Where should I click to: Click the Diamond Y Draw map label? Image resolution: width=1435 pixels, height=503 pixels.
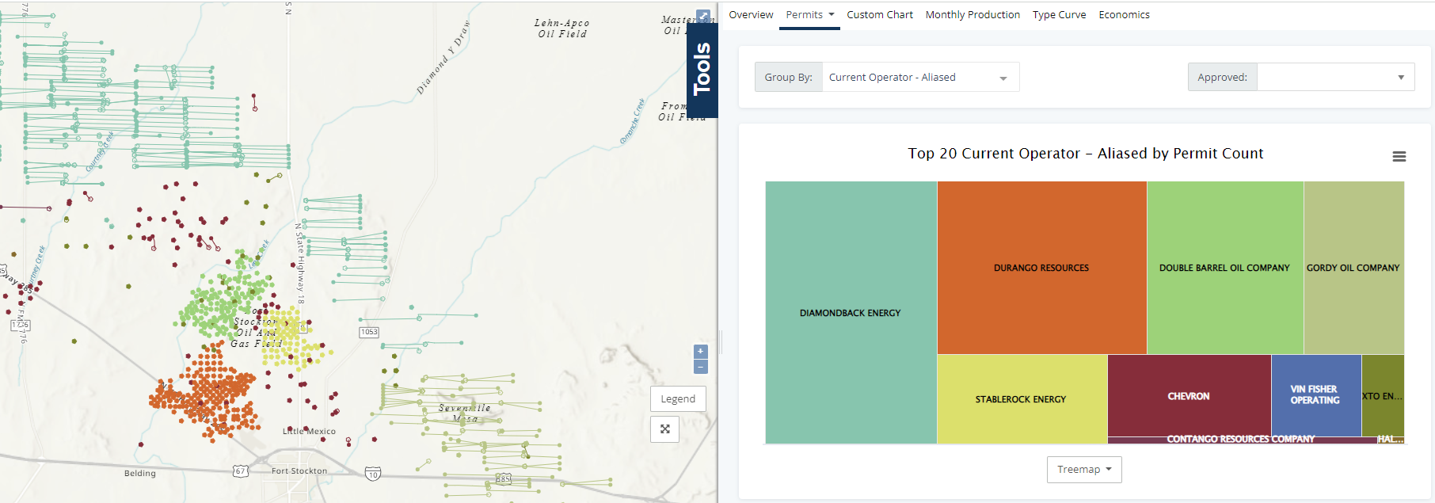point(443,58)
